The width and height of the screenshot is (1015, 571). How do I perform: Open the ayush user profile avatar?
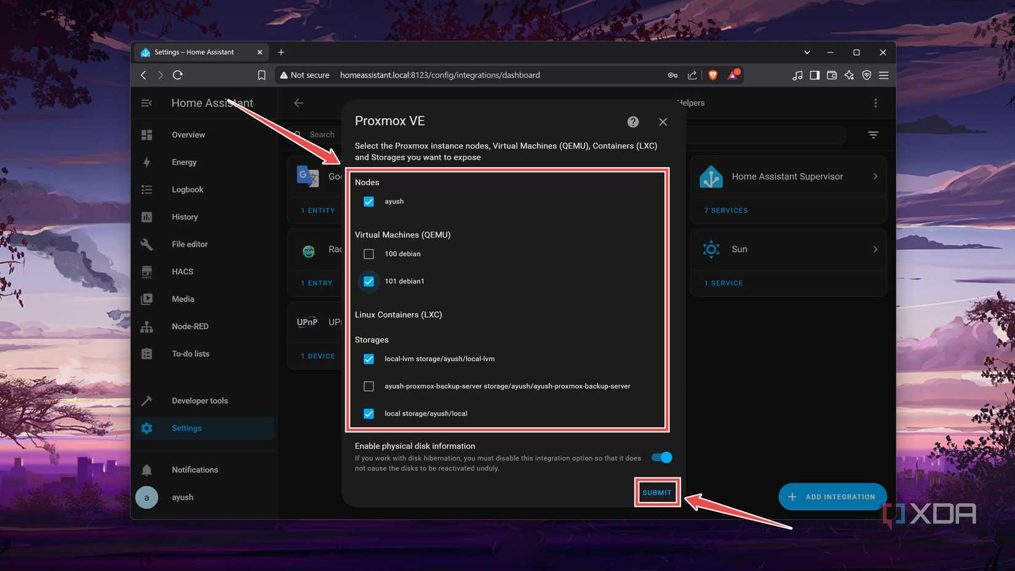pyautogui.click(x=146, y=497)
